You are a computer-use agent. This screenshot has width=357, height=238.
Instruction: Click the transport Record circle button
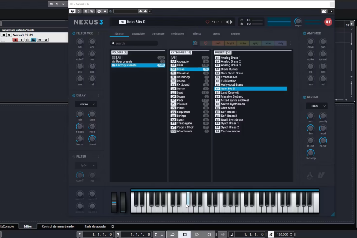209,235
